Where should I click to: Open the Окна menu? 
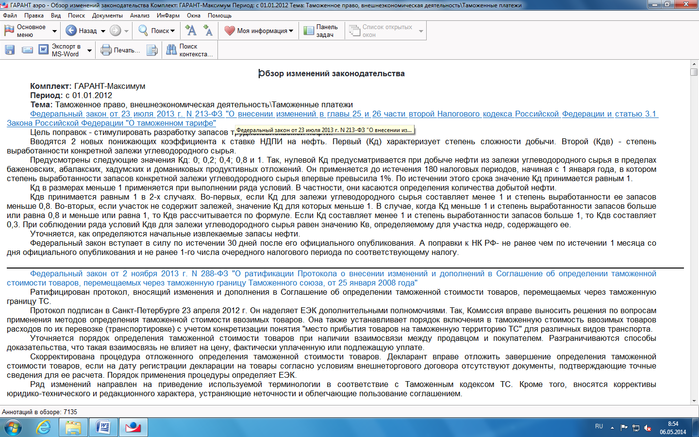(194, 16)
